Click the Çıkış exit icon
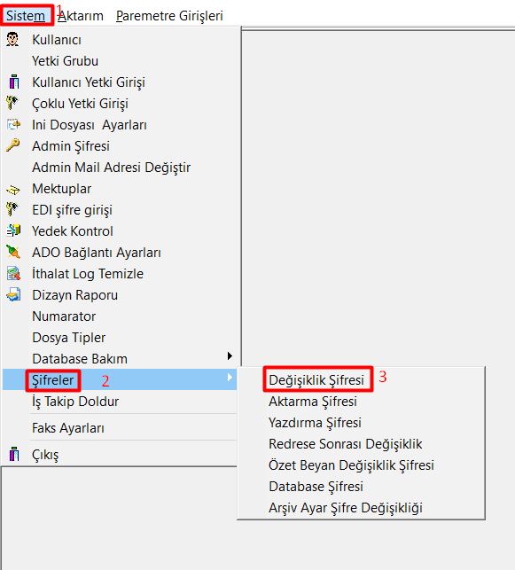This screenshot has width=515, height=570. [x=14, y=454]
